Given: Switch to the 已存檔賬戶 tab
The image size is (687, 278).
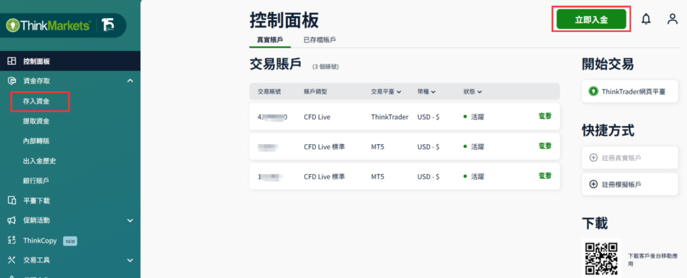Looking at the screenshot, I should click(319, 40).
